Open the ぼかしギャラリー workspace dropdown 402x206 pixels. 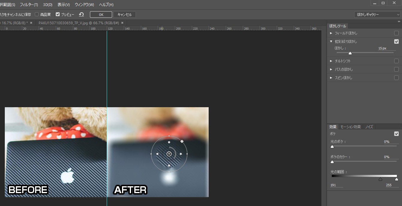377,14
